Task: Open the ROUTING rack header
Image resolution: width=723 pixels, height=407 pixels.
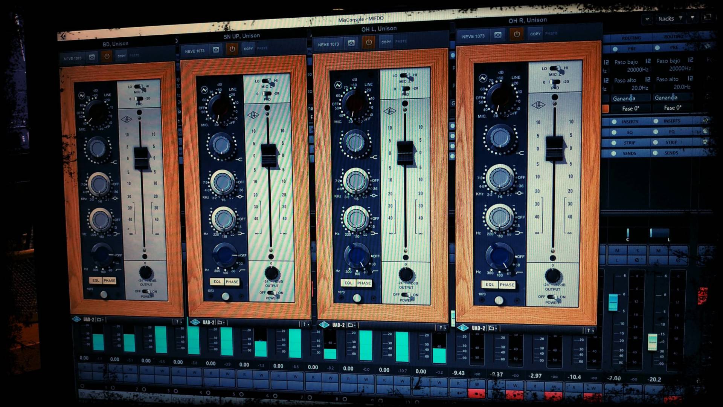Action: 631,38
